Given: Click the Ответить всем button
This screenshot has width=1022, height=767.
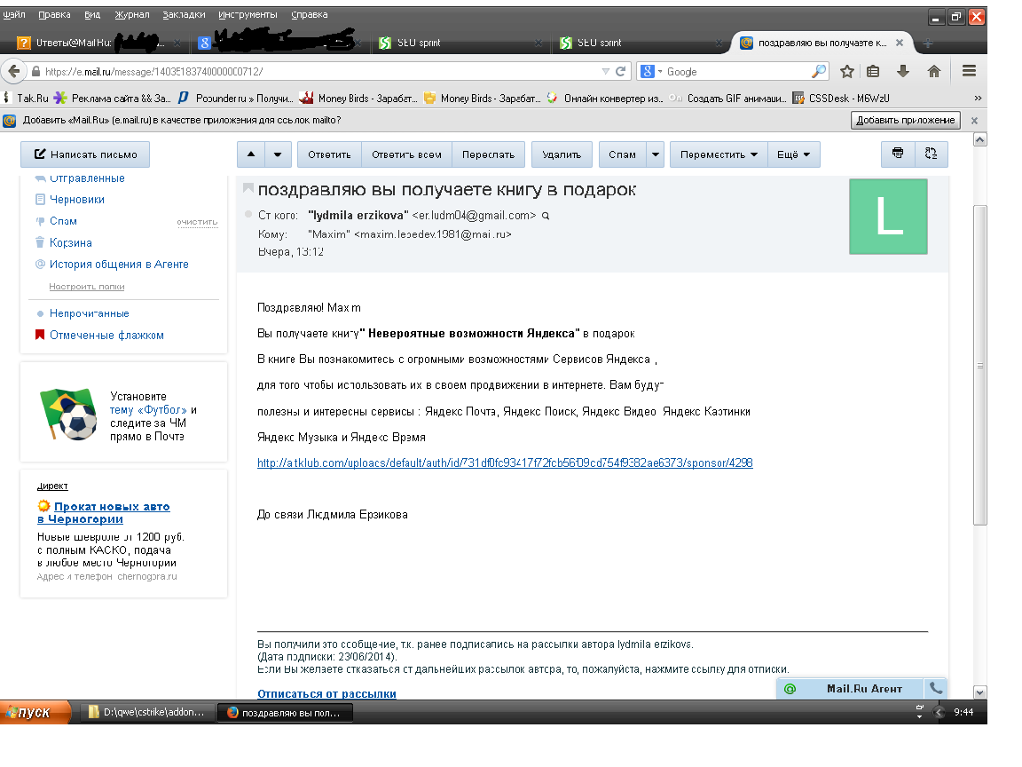Looking at the screenshot, I should point(406,154).
